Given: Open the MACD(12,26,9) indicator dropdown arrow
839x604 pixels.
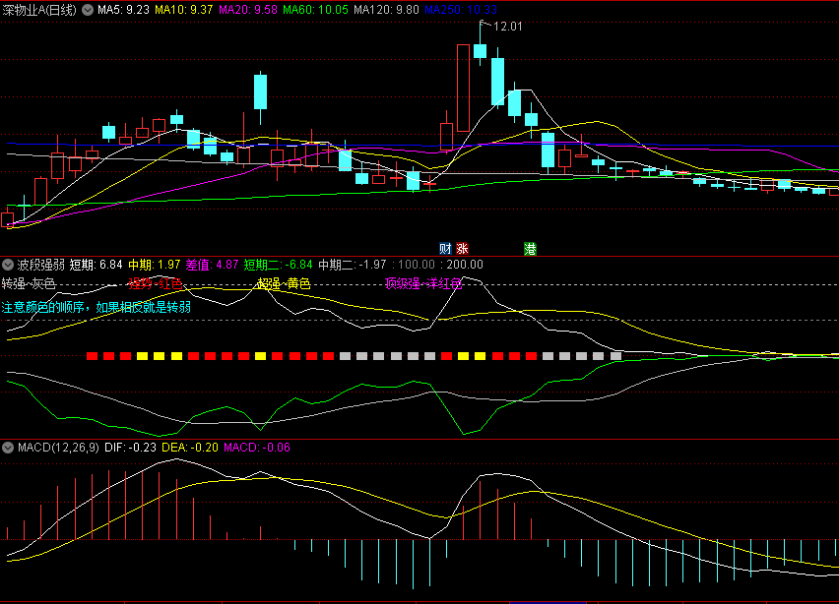Looking at the screenshot, I should click(x=8, y=448).
